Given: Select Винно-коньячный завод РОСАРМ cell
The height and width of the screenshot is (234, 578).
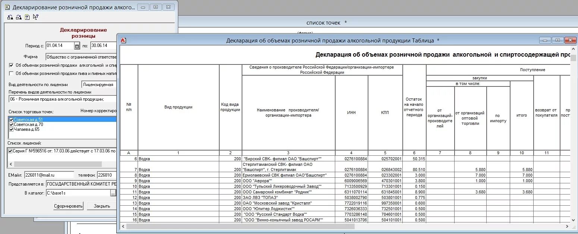Looking at the screenshot, I should point(289,220).
